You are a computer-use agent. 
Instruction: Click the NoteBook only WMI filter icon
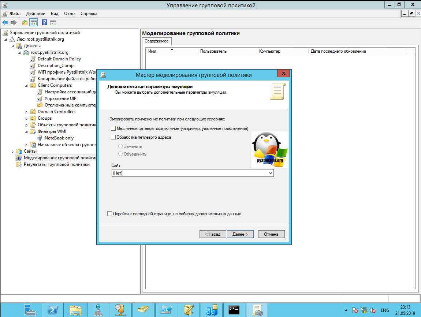[40, 138]
